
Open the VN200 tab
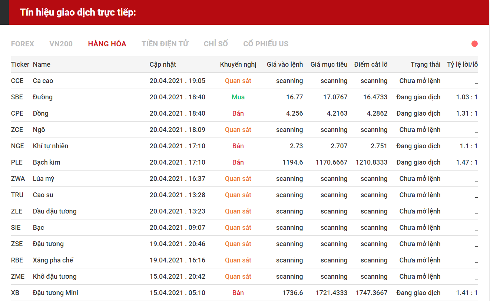(61, 44)
